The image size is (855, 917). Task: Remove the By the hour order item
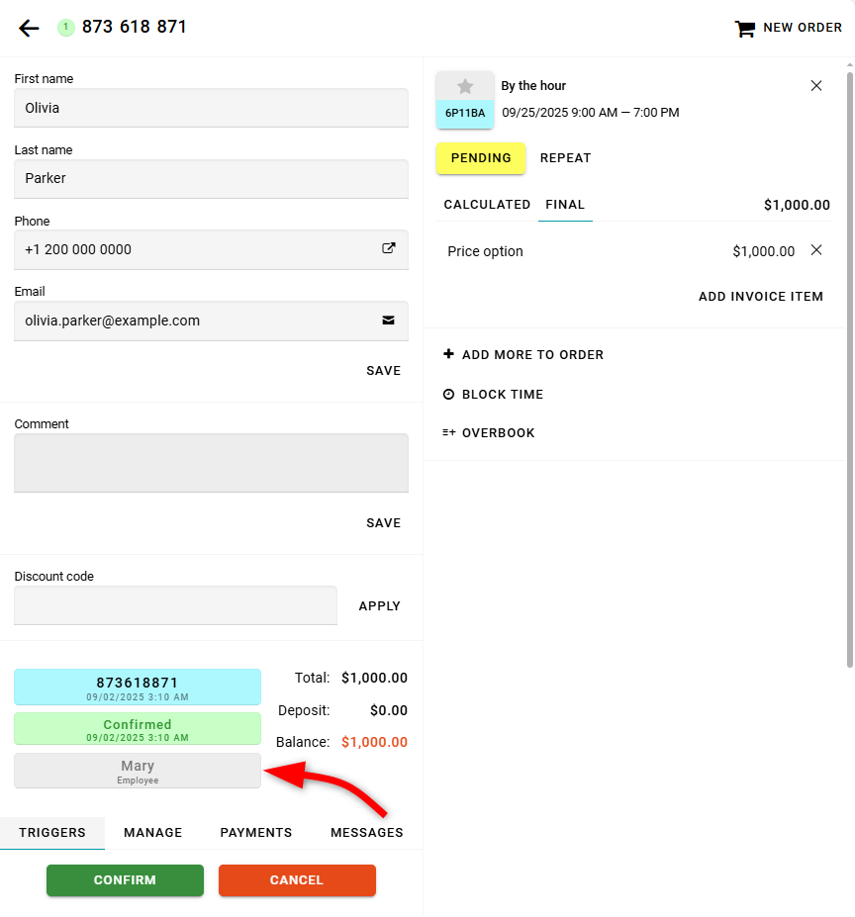816,86
